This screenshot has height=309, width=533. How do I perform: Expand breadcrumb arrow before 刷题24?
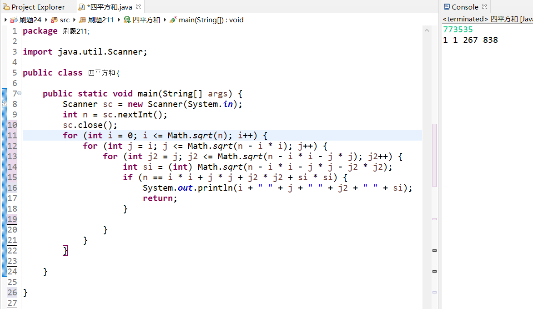pos(6,20)
